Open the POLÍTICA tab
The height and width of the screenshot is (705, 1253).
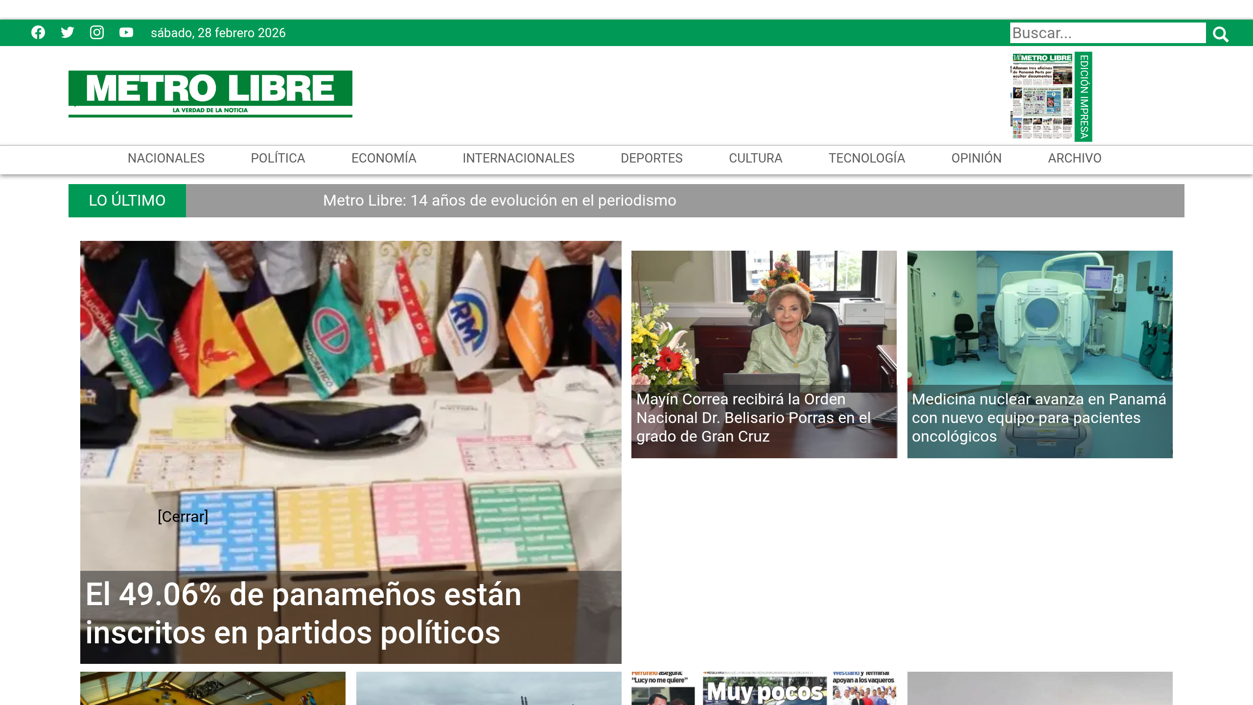[x=278, y=158]
